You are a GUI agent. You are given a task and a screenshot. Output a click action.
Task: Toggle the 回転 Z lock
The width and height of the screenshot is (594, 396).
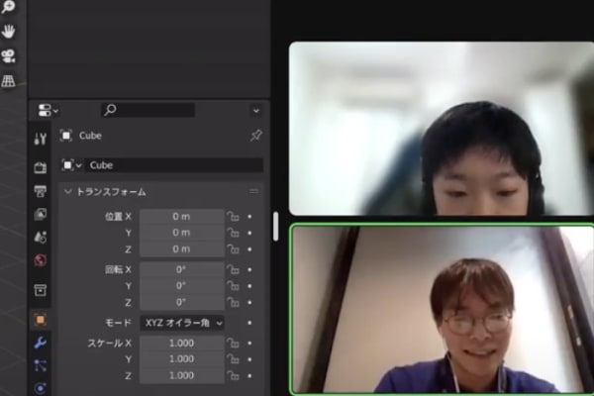[234, 302]
